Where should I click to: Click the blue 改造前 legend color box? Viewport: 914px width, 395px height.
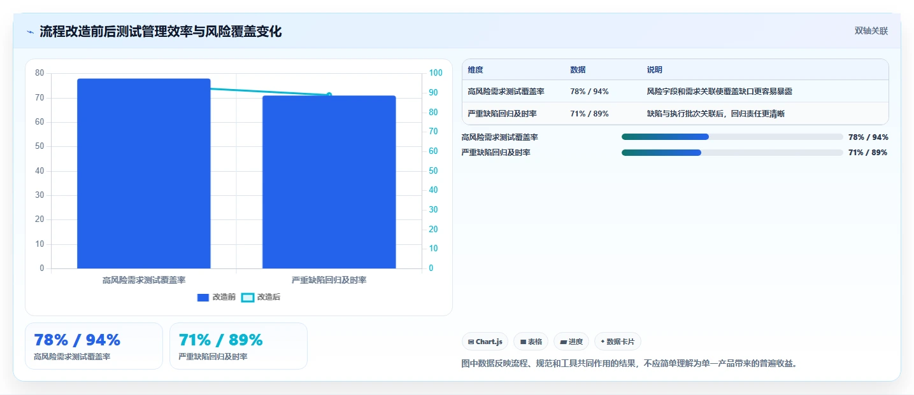click(203, 297)
